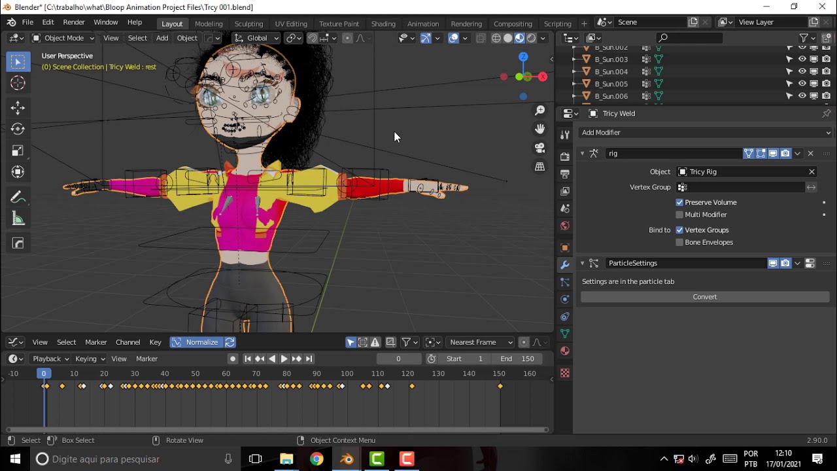The height and width of the screenshot is (471, 837).
Task: Collapse the rig armature modifier panel
Action: (x=582, y=154)
